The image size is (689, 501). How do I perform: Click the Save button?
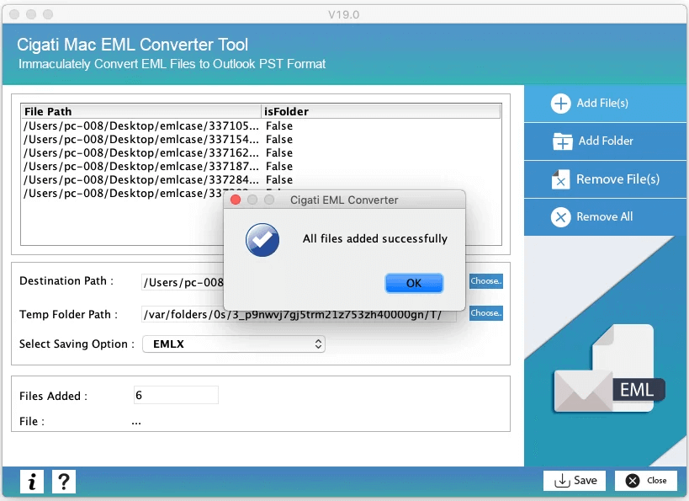[x=575, y=480]
